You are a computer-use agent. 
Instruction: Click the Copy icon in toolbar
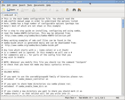(62, 10)
